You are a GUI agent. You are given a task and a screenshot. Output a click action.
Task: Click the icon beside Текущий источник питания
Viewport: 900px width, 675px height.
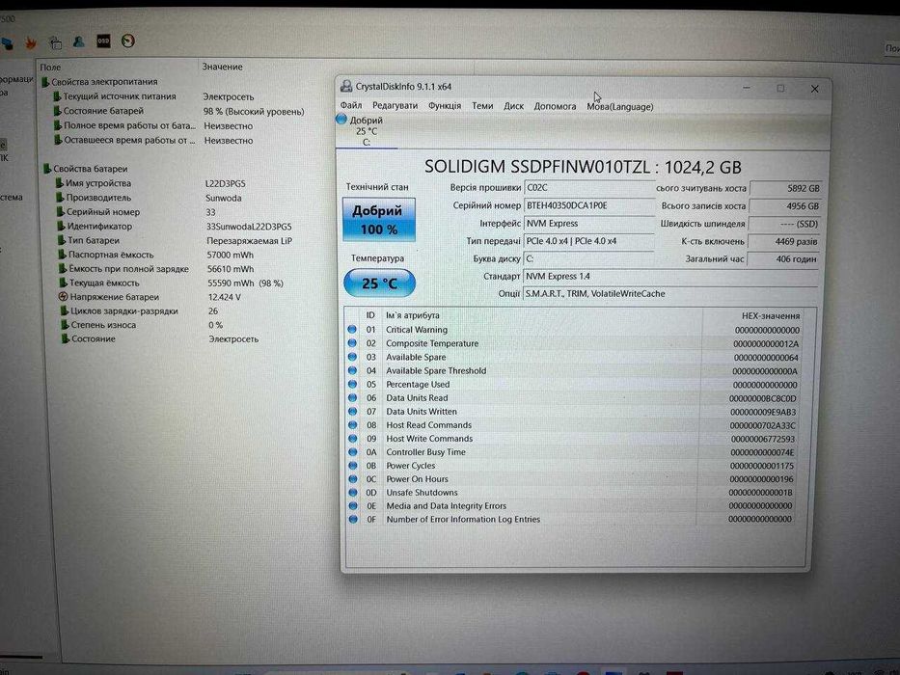pos(57,96)
